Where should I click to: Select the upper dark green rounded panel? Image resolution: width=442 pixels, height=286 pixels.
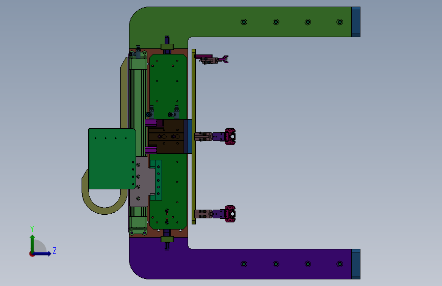point(168,87)
